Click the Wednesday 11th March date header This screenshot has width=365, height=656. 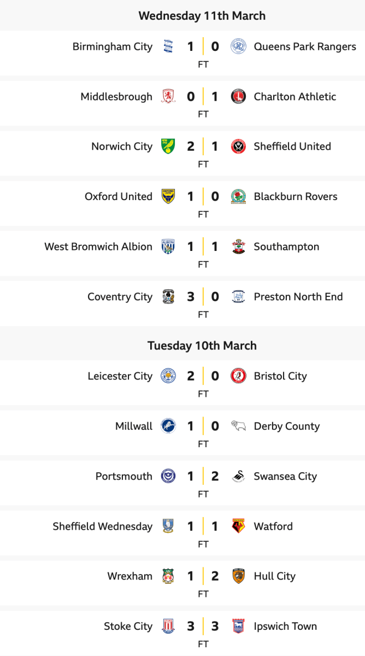click(202, 15)
